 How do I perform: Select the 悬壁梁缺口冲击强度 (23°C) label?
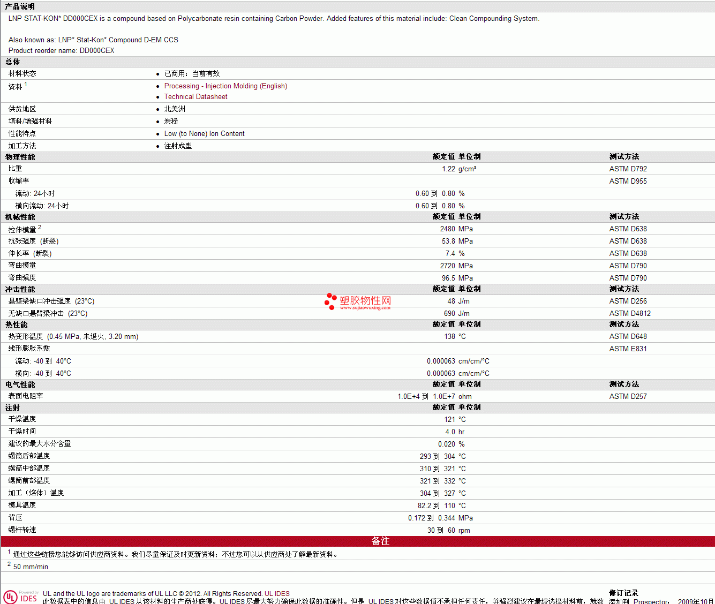51,301
